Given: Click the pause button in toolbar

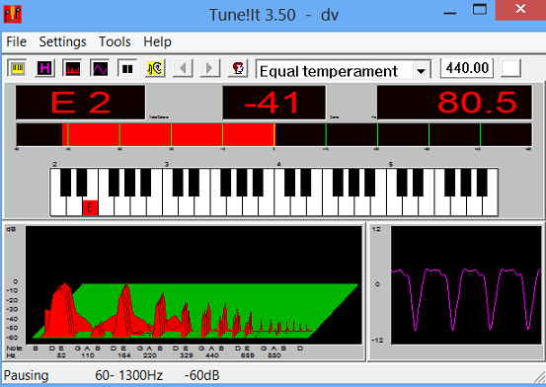Looking at the screenshot, I should (x=127, y=68).
